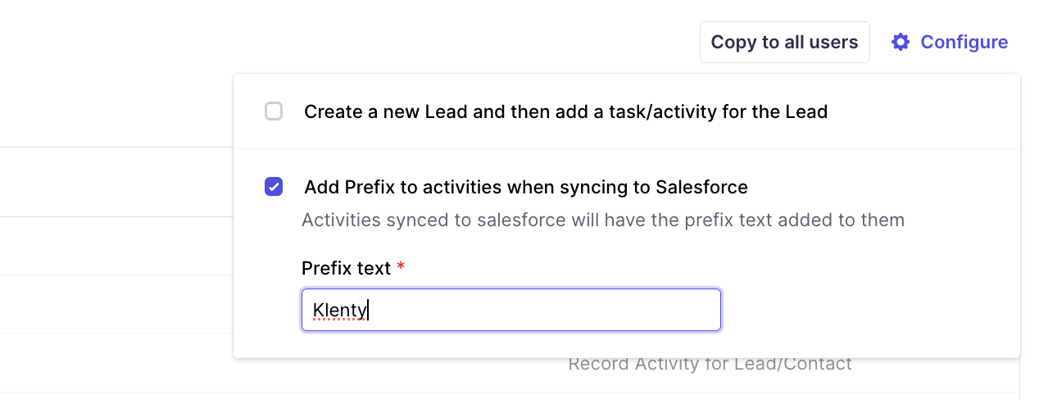This screenshot has width=1039, height=400.
Task: Place cursor on the word "Klenty"
Action: [339, 310]
